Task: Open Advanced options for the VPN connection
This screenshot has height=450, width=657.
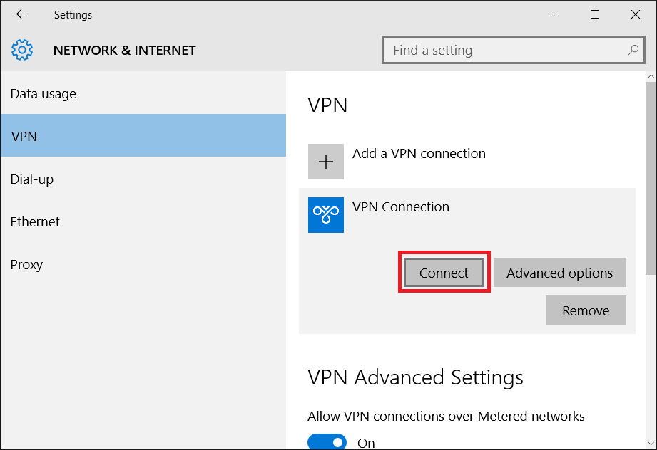Action: coord(559,273)
